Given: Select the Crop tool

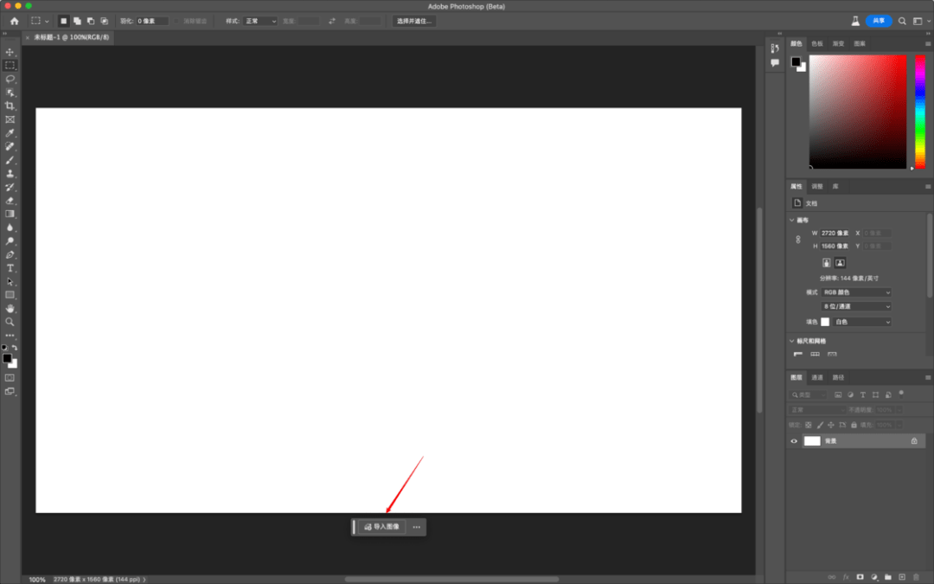Looking at the screenshot, I should point(10,106).
